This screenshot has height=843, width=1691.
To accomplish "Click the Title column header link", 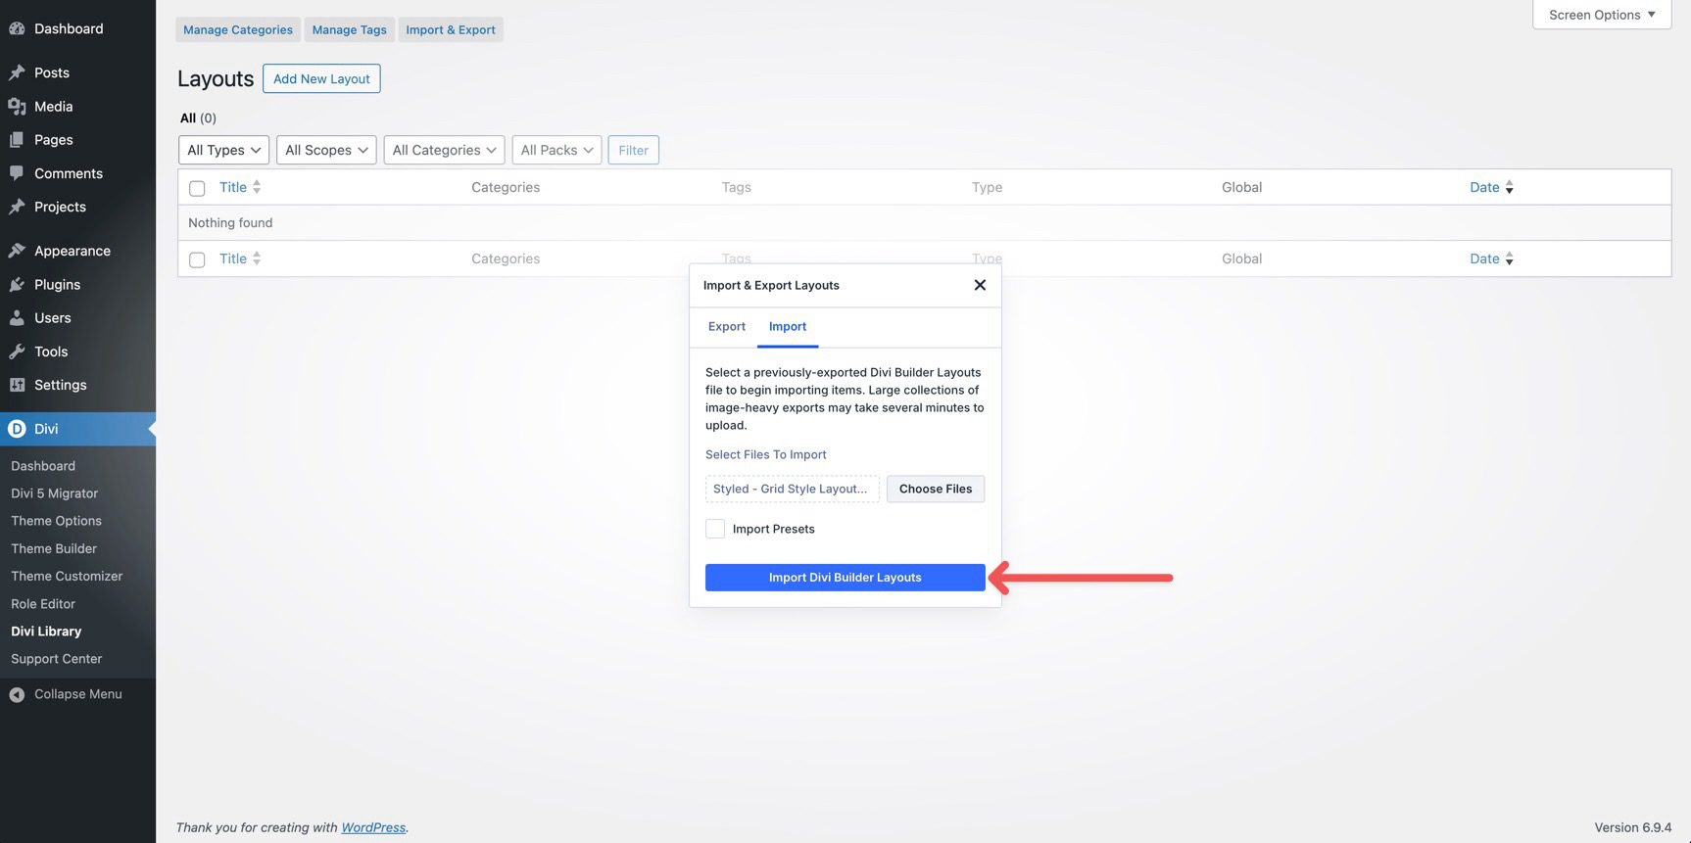I will pos(233,187).
